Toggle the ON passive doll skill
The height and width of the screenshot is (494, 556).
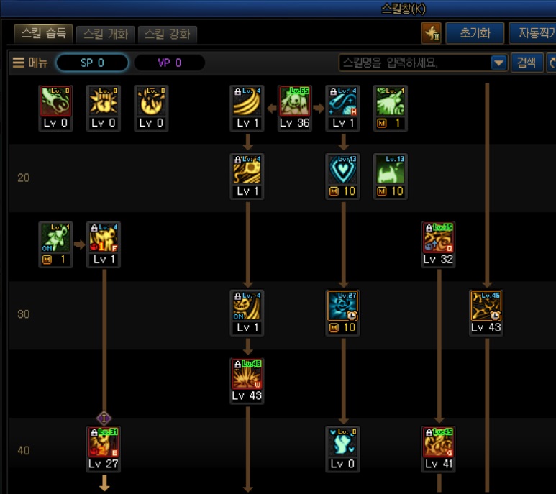tap(55, 238)
